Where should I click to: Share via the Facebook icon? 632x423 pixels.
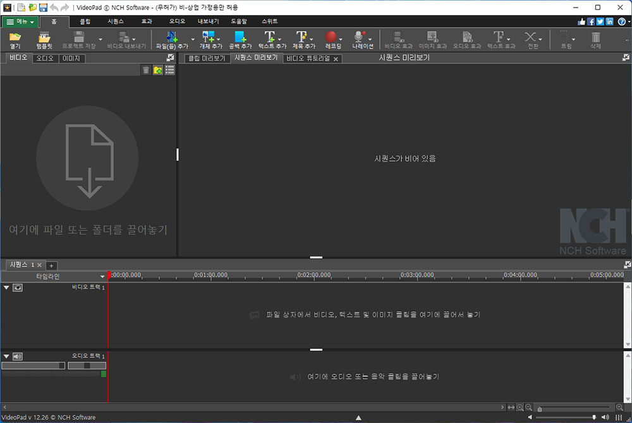tap(591, 21)
